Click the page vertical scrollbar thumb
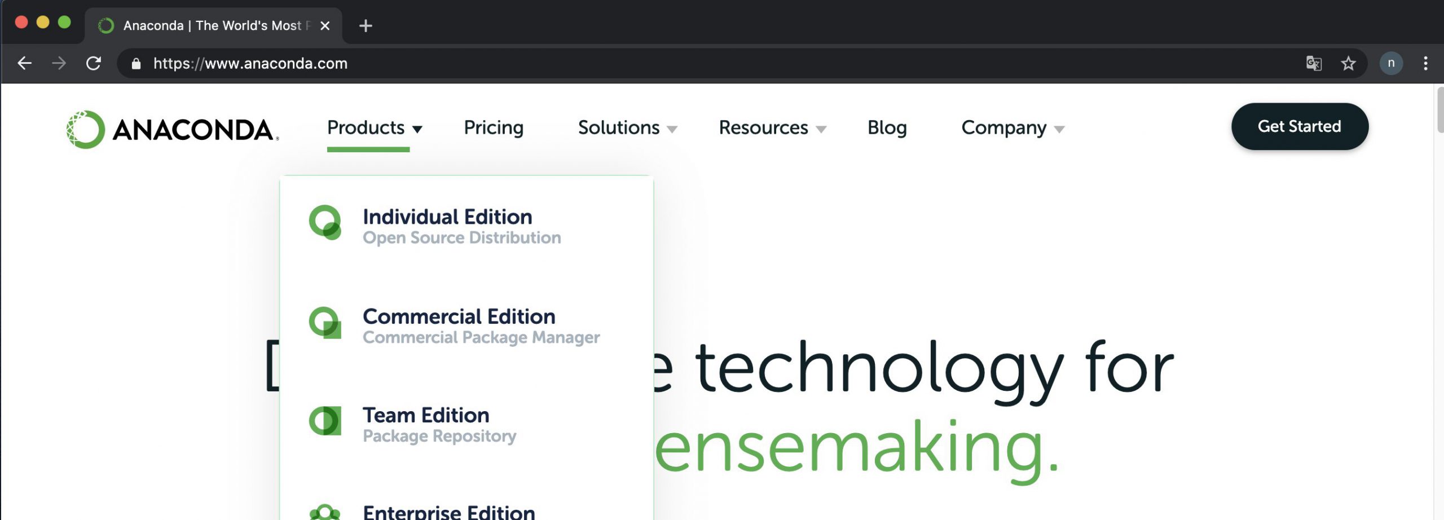 pos(1440,109)
